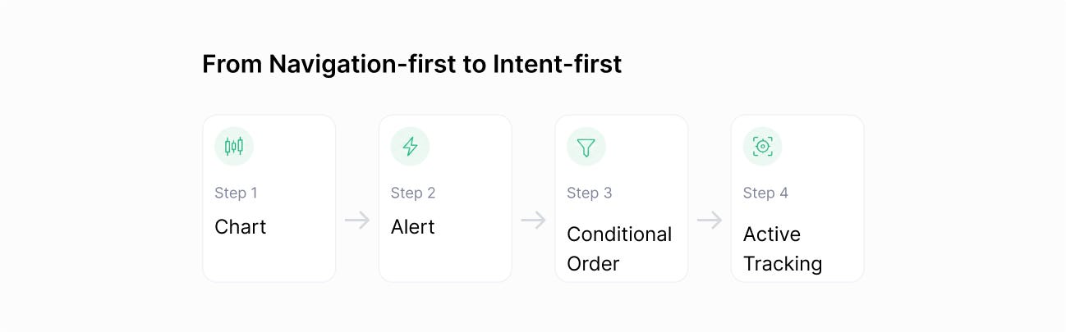The image size is (1066, 332).
Task: Click the funnel filter icon
Action: (586, 147)
